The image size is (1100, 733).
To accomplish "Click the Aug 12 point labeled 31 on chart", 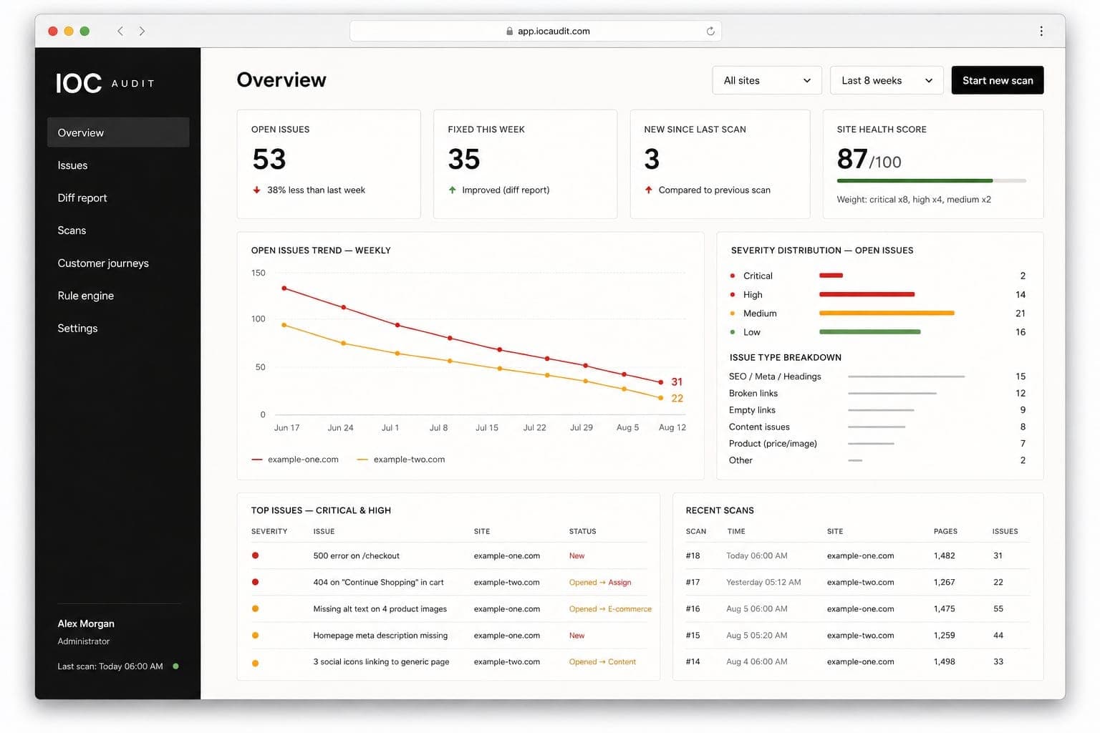I will click(x=660, y=382).
